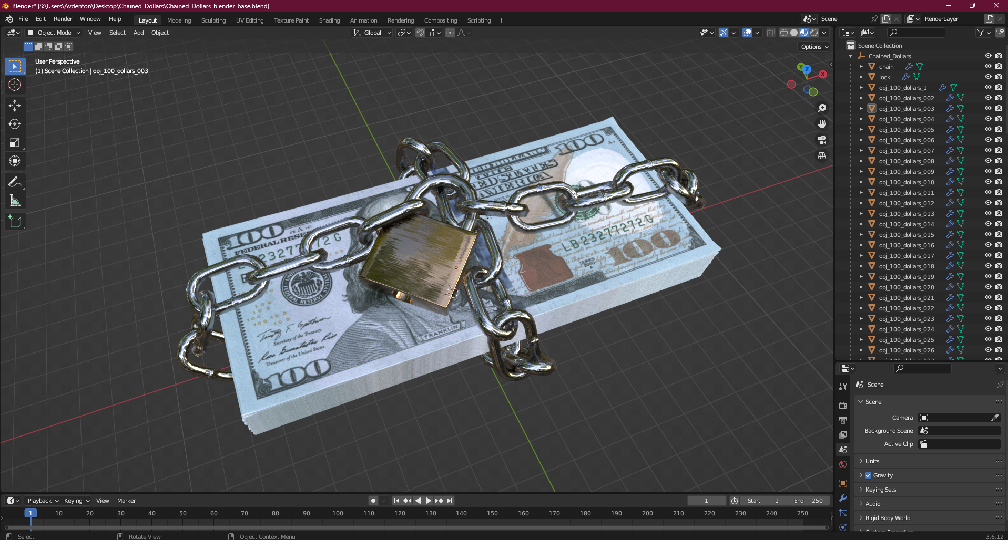Switch to the Sculpting workspace tab
Image resolution: width=1008 pixels, height=540 pixels.
[x=213, y=20]
